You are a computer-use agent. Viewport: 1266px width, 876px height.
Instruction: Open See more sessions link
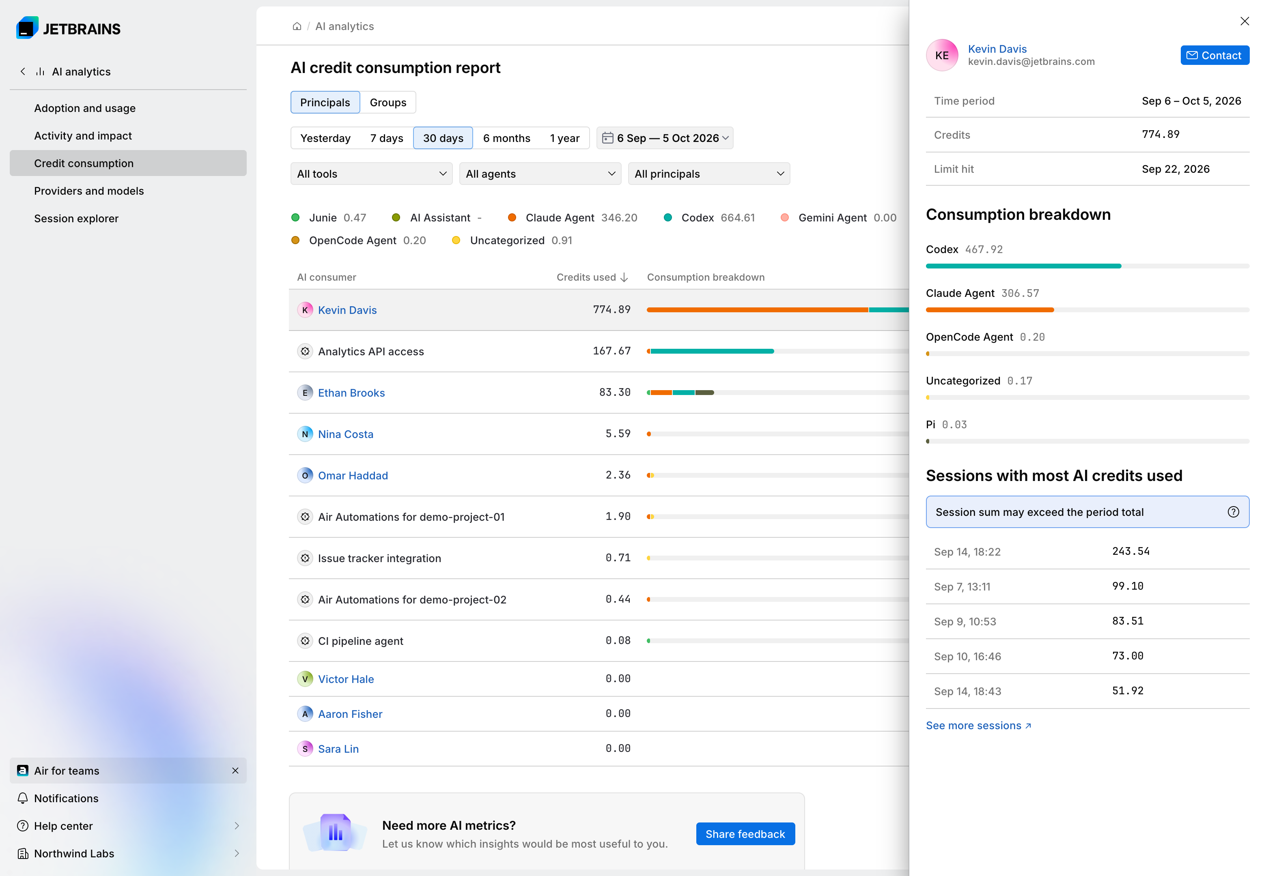978,726
